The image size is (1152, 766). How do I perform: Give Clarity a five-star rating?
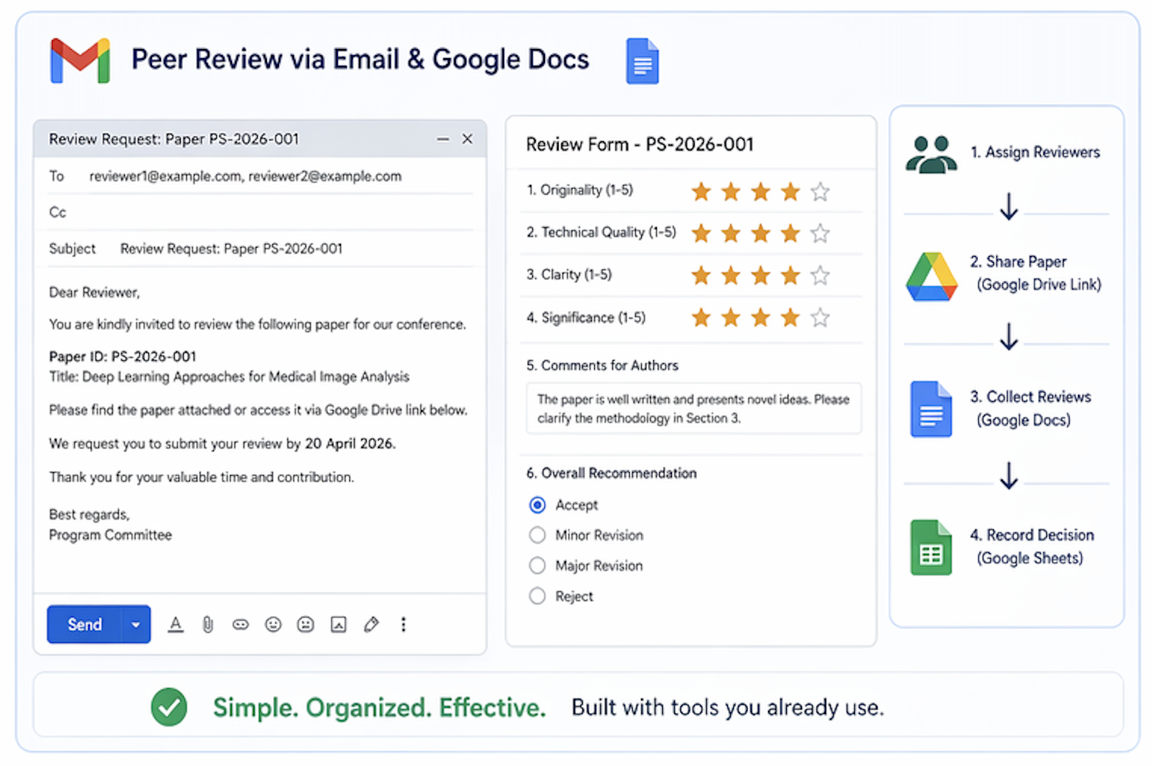click(x=820, y=276)
